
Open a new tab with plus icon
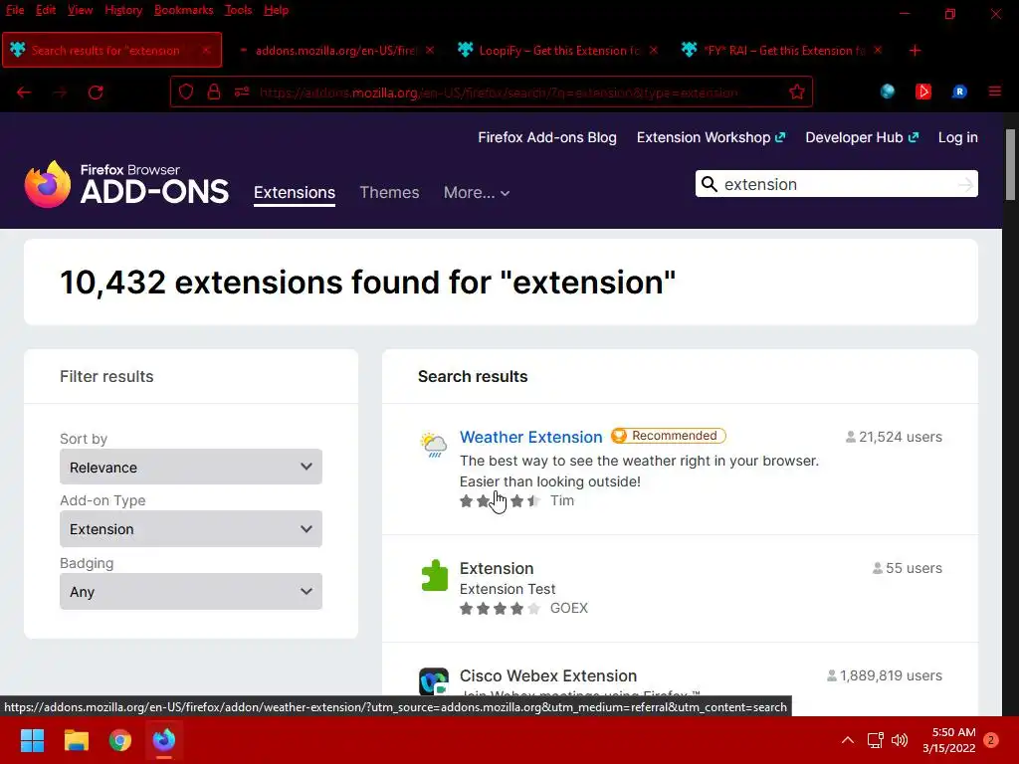(x=916, y=50)
